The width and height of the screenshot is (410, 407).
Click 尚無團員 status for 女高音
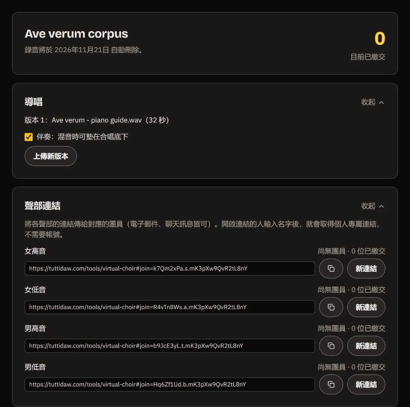pyautogui.click(x=351, y=251)
